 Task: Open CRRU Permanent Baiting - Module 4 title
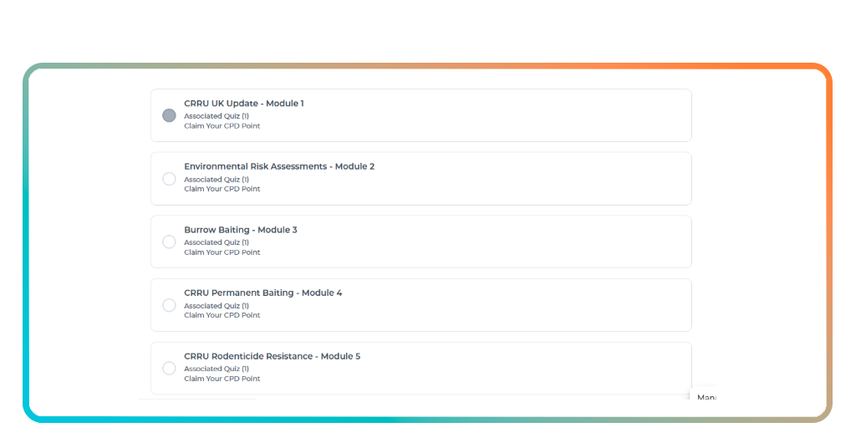262,293
